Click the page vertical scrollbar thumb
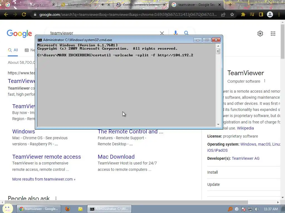This screenshot has width=285, height=213. pos(282,42)
